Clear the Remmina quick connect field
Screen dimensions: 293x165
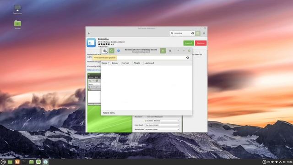point(187,58)
